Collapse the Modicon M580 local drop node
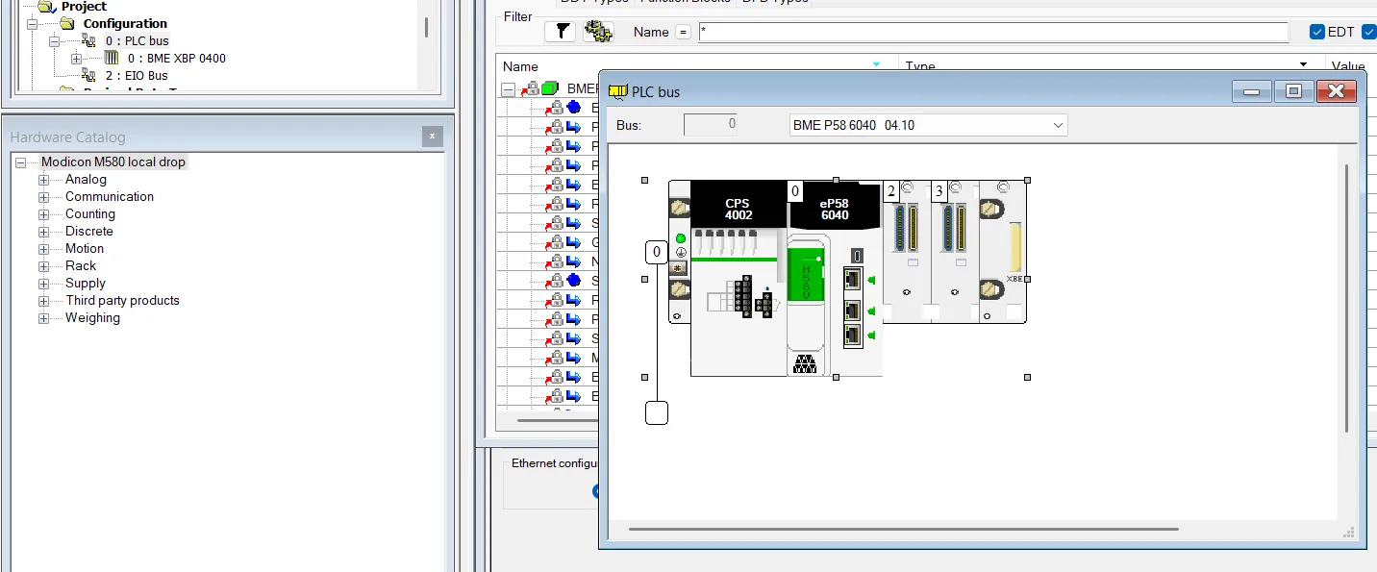Image resolution: width=1377 pixels, height=572 pixels. pyautogui.click(x=20, y=162)
